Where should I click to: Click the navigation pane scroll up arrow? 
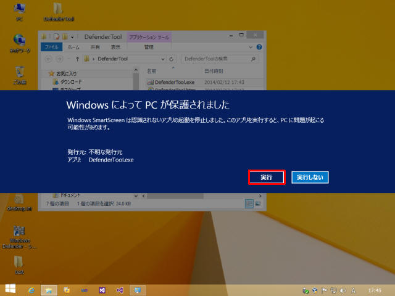[136, 70]
